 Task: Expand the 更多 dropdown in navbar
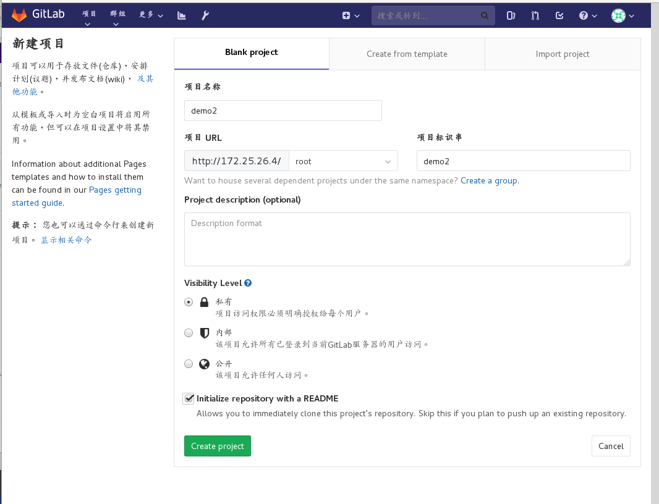coord(151,15)
